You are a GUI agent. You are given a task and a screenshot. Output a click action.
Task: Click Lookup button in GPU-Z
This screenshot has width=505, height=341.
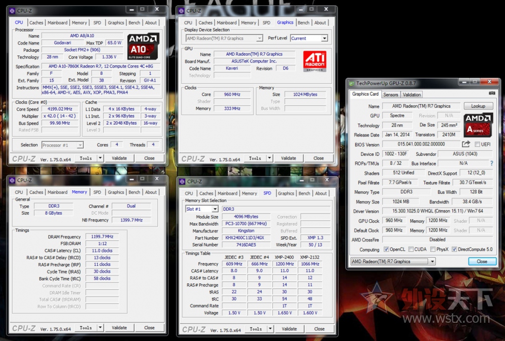[x=478, y=106]
